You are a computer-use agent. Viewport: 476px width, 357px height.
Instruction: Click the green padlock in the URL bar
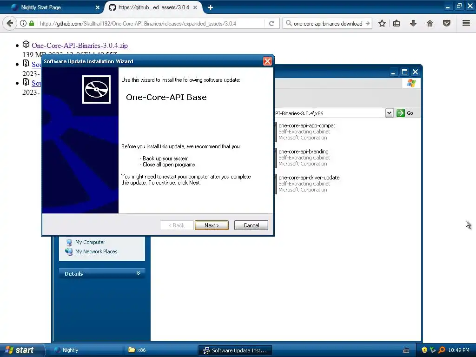32,23
